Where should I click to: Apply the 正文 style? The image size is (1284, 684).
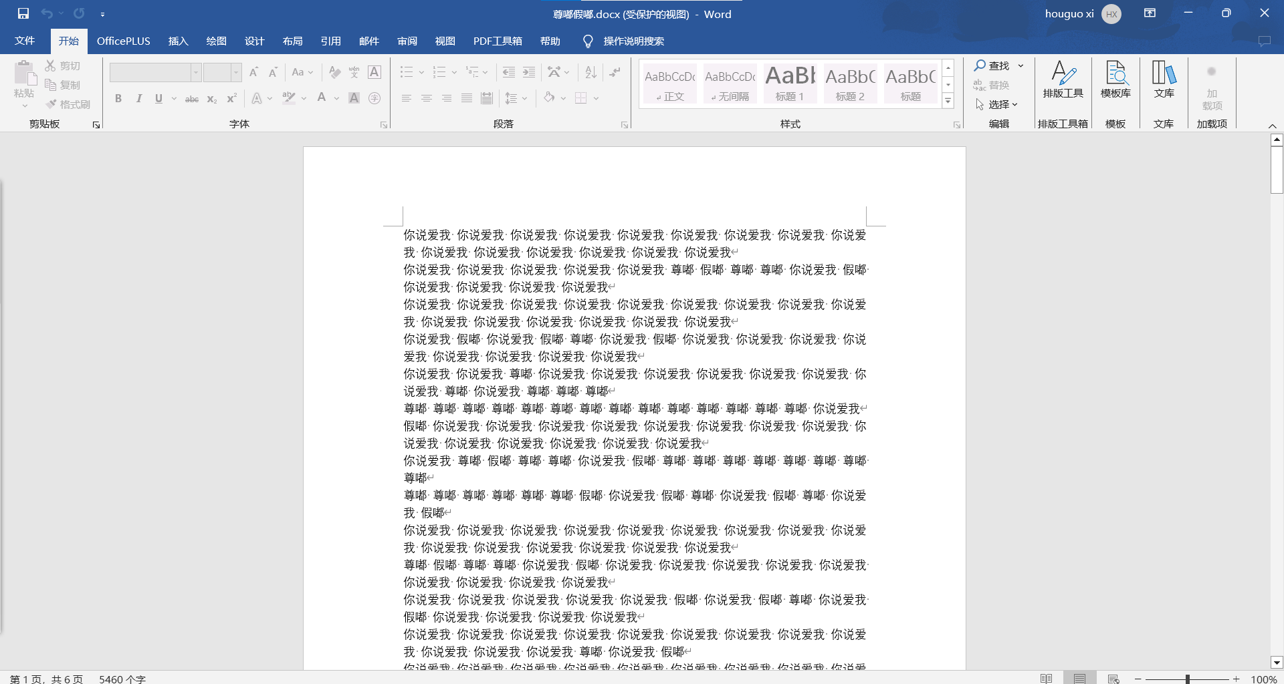(x=670, y=83)
